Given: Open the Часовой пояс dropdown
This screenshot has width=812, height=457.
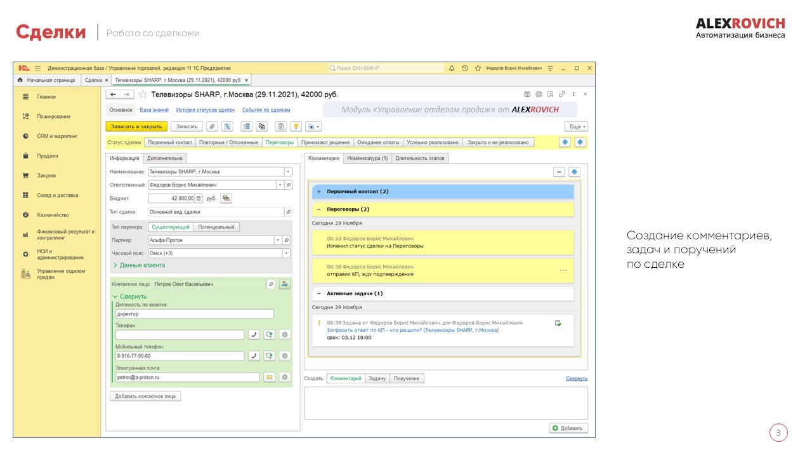Looking at the screenshot, I should pyautogui.click(x=287, y=253).
